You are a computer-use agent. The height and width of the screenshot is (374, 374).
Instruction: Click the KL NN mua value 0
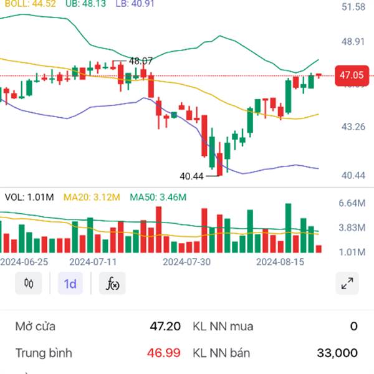(354, 326)
